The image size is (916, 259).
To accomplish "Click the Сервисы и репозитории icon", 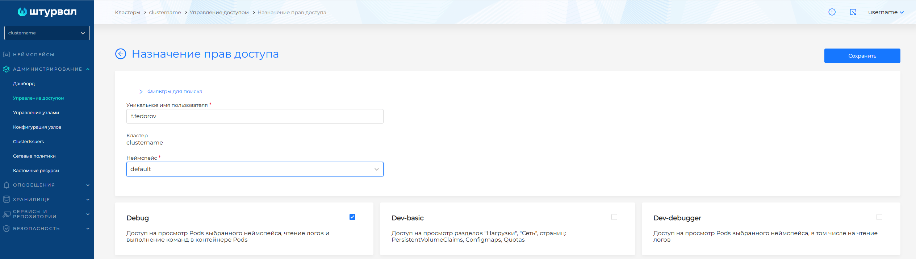I will (7, 214).
